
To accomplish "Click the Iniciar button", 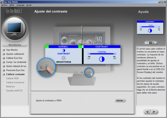I will [120, 100].
